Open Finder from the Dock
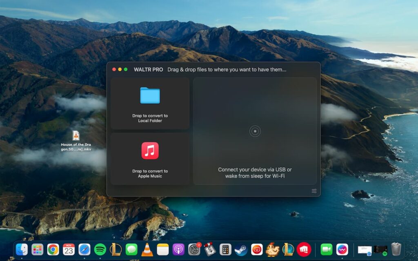This screenshot has height=261, width=418. point(22,251)
